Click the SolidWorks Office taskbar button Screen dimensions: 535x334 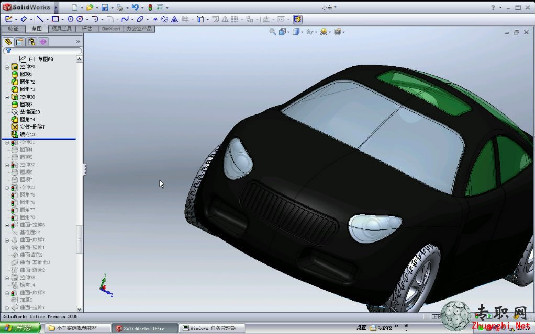(x=144, y=328)
